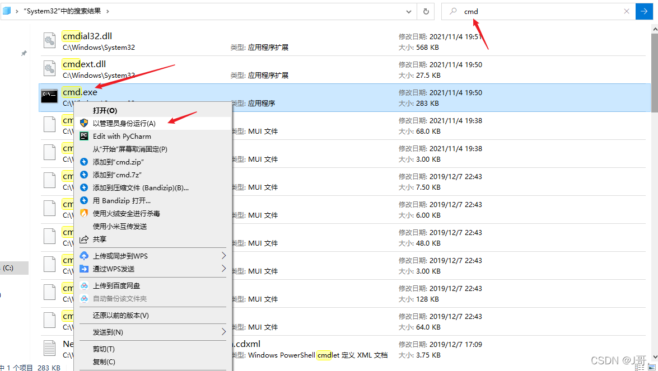
Task: Click the scrollbar up arrow
Action: [x=655, y=29]
